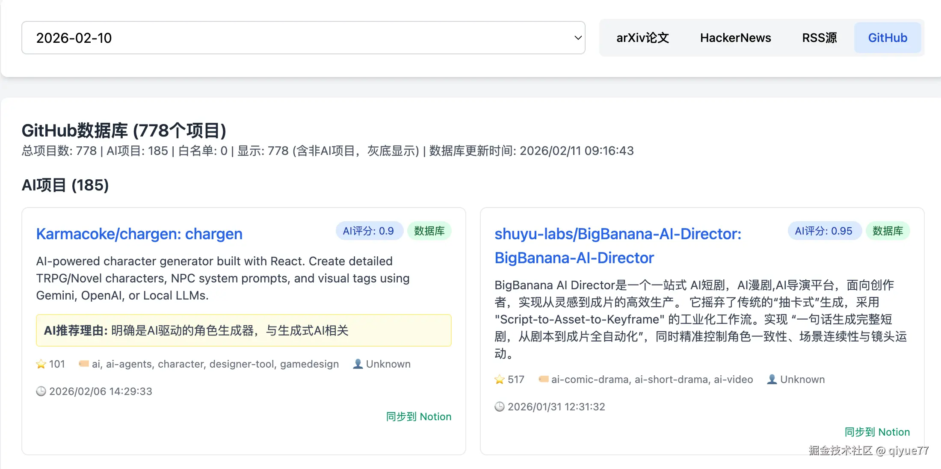941x469 pixels.
Task: Click the tag icon before ai-comic-drama
Action: point(543,379)
